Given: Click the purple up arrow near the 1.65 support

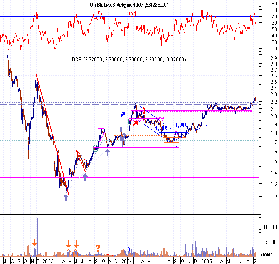Looking at the screenshot, I should pyautogui.click(x=108, y=153).
